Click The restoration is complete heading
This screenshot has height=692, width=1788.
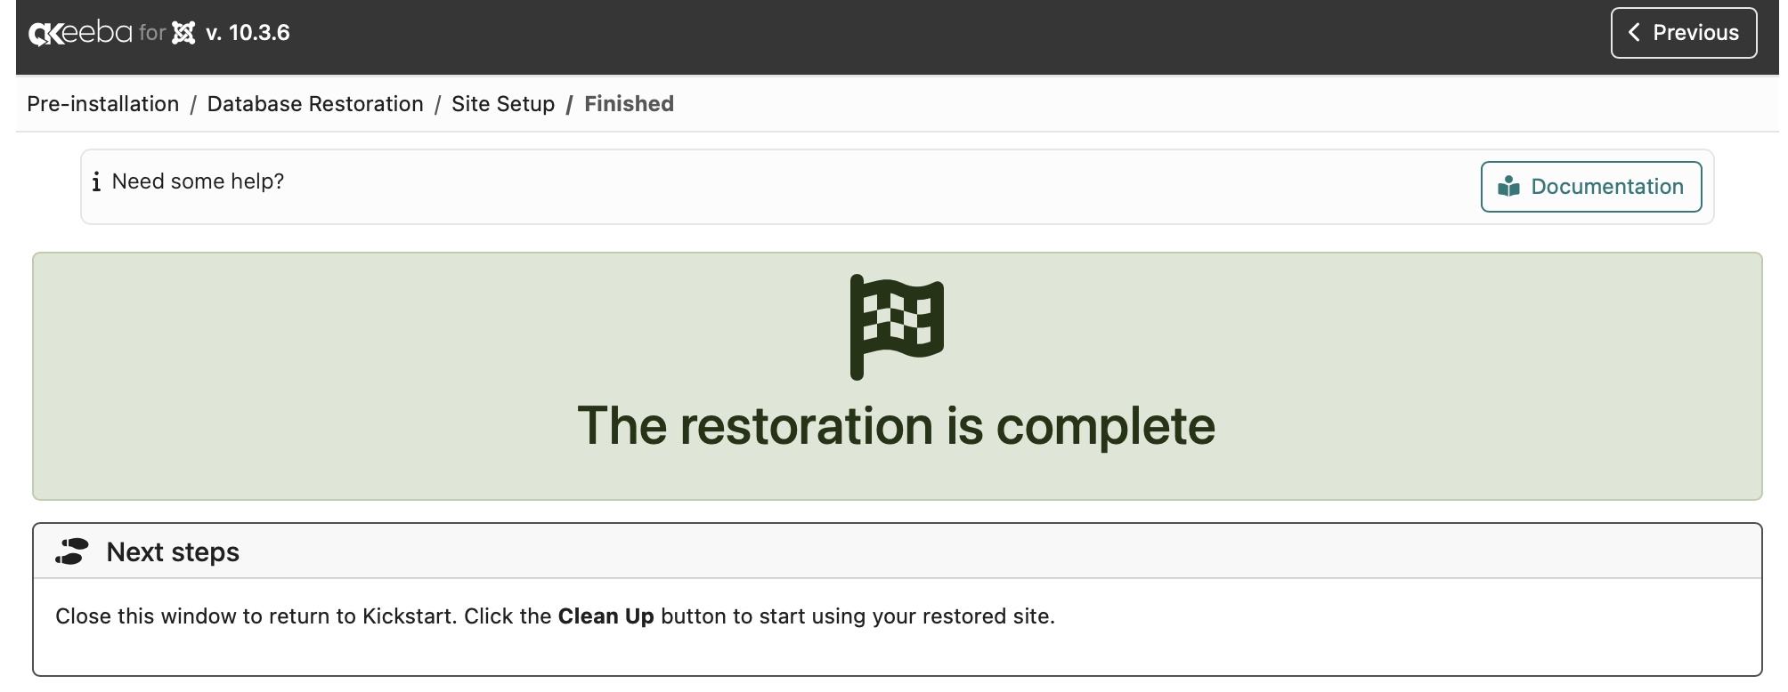click(x=896, y=426)
